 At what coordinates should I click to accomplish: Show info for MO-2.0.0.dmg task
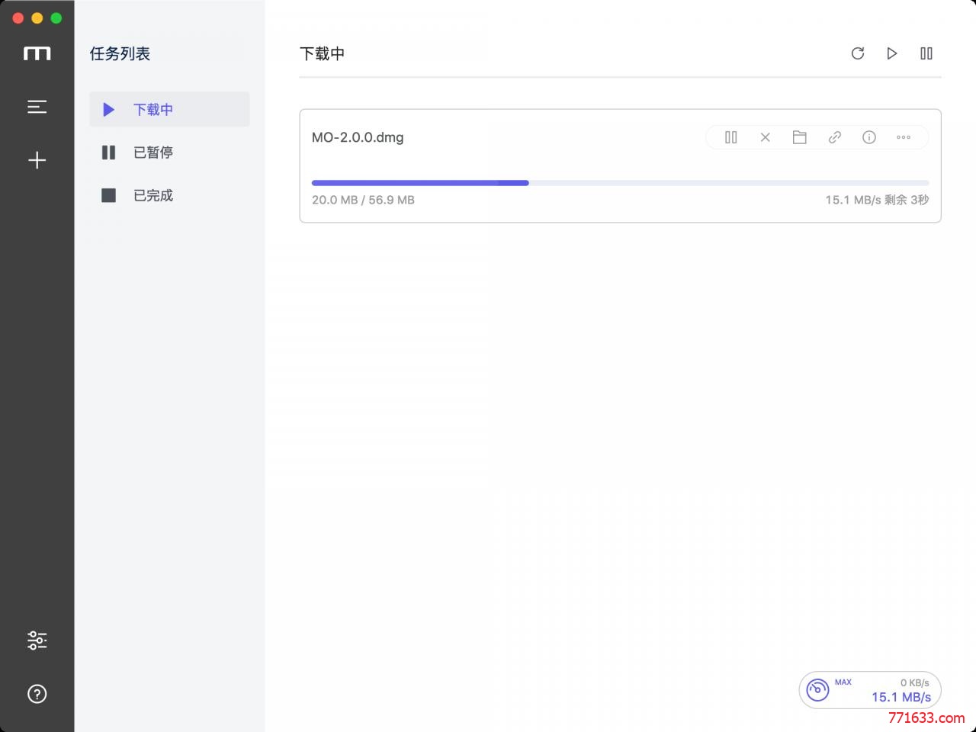[x=869, y=137]
